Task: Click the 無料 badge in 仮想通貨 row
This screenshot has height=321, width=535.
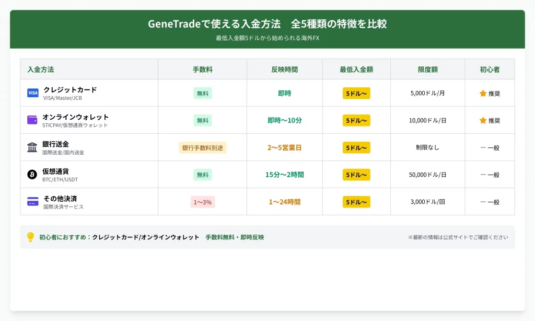Action: 202,175
